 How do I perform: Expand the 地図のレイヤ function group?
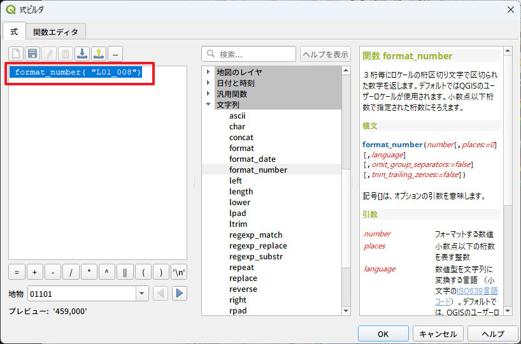(208, 72)
